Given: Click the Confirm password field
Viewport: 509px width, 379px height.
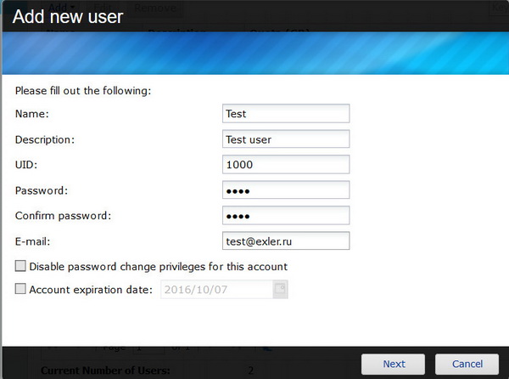Looking at the screenshot, I should 286,216.
